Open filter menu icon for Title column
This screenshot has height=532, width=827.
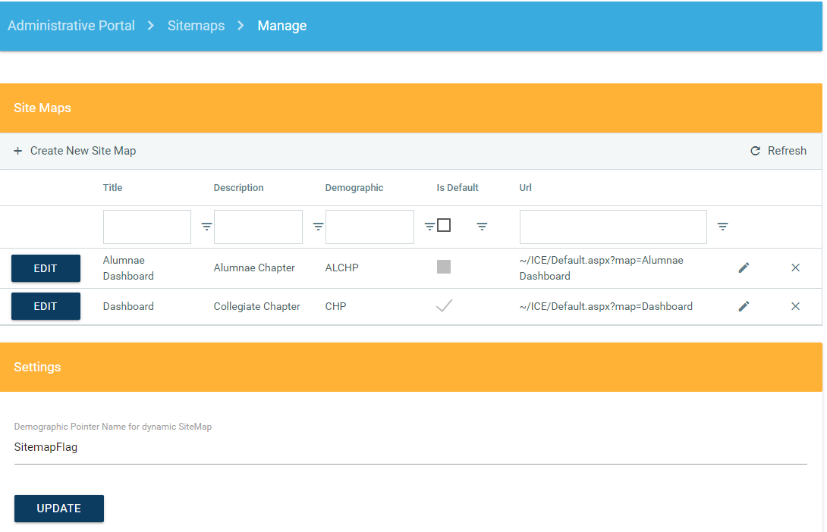(x=206, y=227)
